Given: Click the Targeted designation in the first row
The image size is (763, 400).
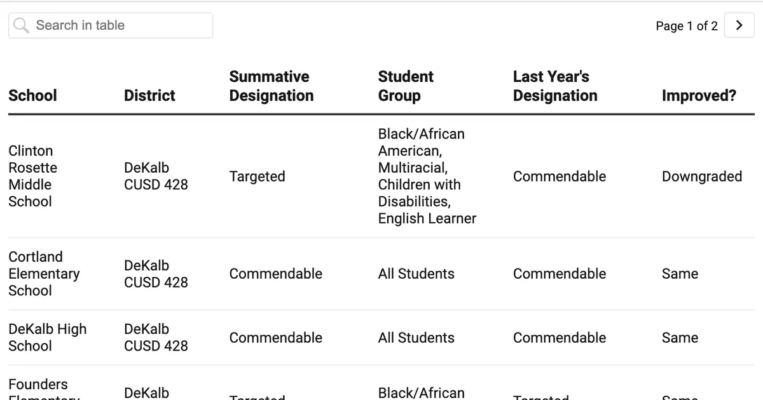Looking at the screenshot, I should pyautogui.click(x=257, y=177).
